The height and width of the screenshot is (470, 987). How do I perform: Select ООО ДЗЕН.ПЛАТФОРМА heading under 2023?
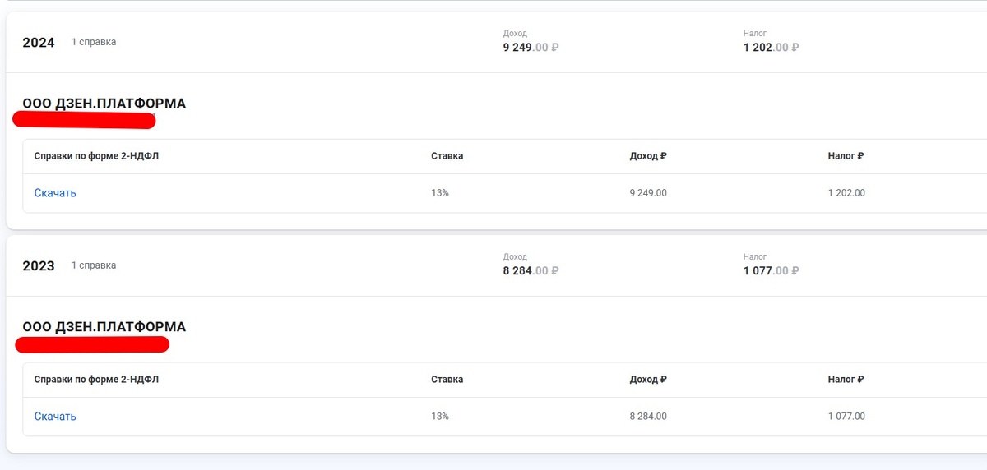104,327
